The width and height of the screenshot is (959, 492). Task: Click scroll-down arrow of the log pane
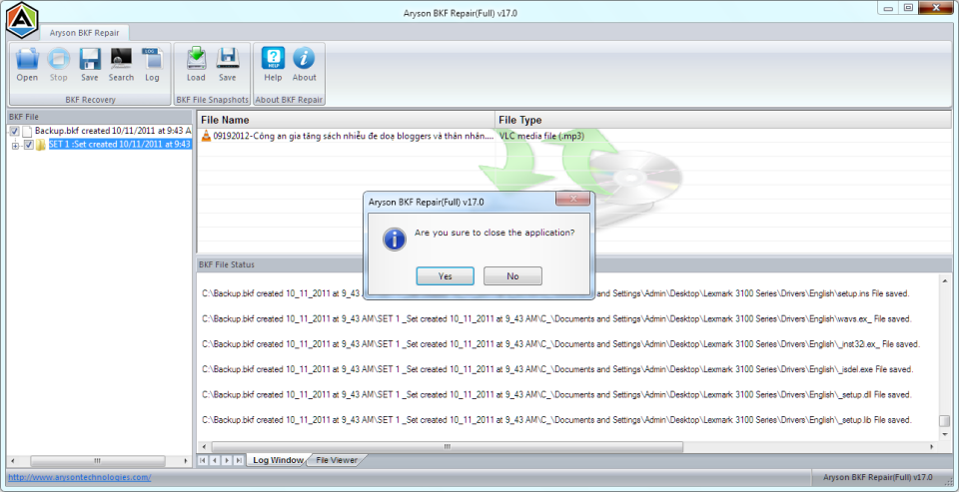pyautogui.click(x=945, y=433)
